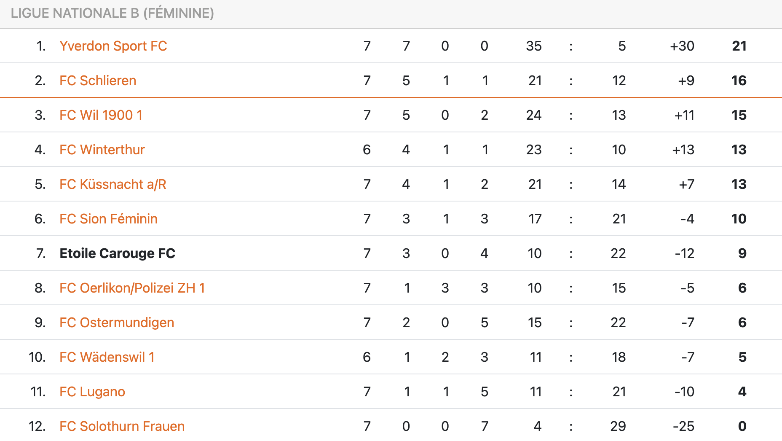The height and width of the screenshot is (441, 782).
Task: Select the FC Winterthur link
Action: 102,150
